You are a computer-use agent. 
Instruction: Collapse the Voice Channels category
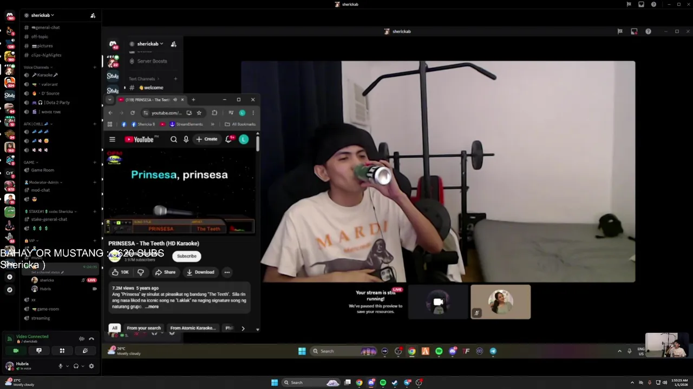[37, 68]
